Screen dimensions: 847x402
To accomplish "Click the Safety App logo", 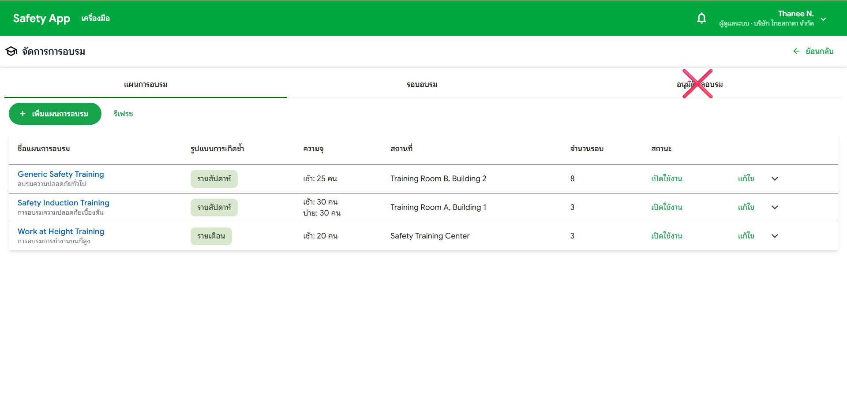I will pyautogui.click(x=41, y=18).
